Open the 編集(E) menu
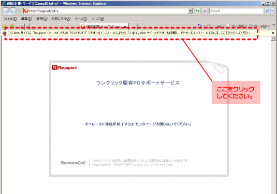The width and height of the screenshot is (277, 194). click(26, 19)
